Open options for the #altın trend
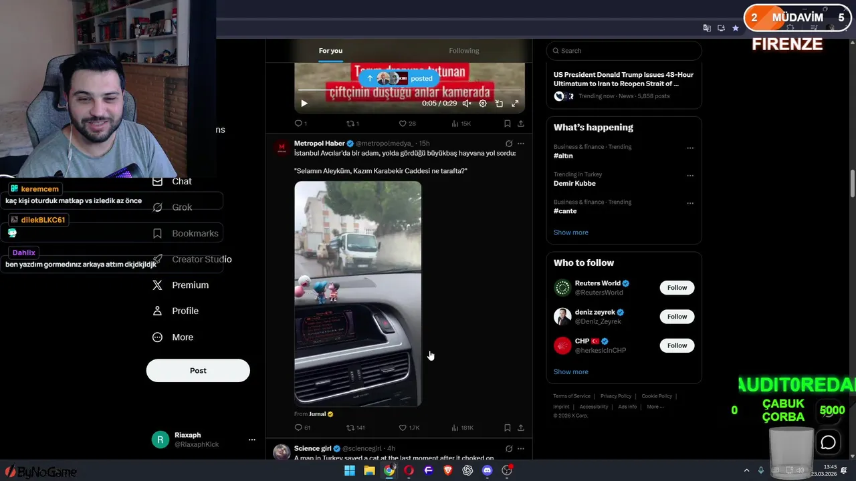 coord(690,148)
